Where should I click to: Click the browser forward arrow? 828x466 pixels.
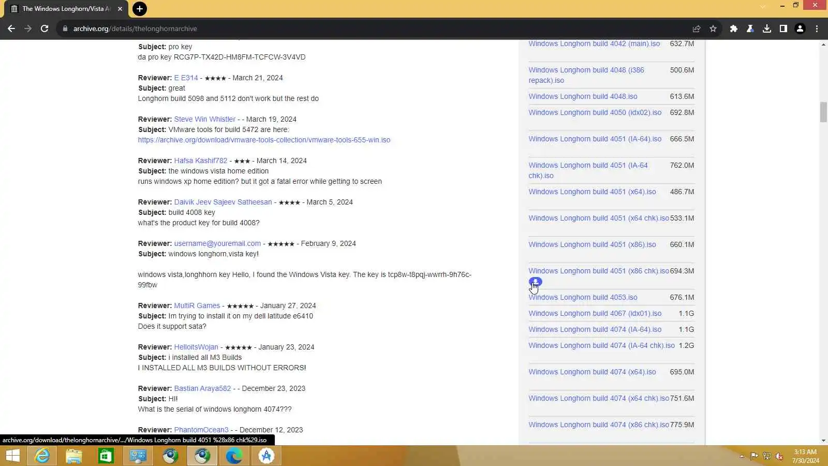coord(28,28)
